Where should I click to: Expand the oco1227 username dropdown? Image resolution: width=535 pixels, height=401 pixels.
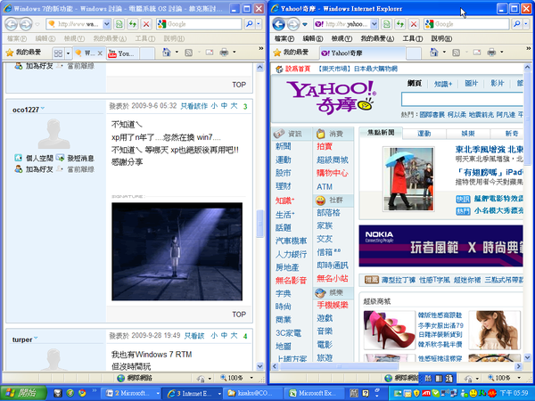[43, 109]
